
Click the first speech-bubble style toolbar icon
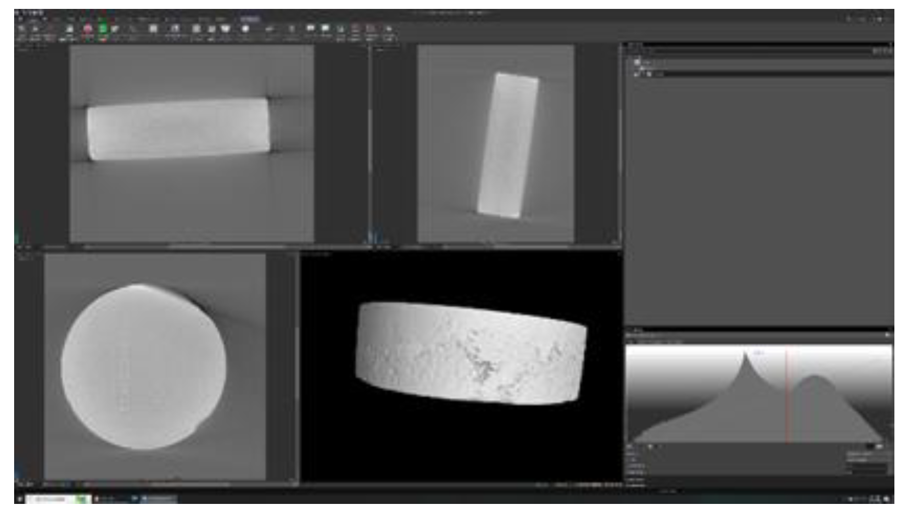(310, 29)
